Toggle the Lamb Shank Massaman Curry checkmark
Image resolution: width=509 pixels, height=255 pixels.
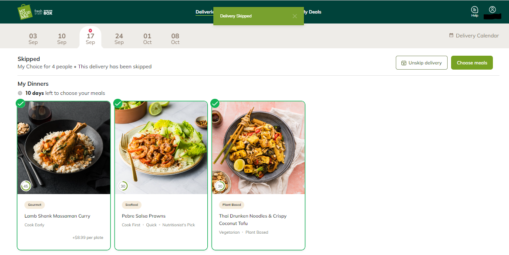20,103
